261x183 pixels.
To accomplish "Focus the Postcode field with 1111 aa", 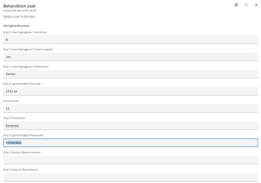I will click(131, 91).
